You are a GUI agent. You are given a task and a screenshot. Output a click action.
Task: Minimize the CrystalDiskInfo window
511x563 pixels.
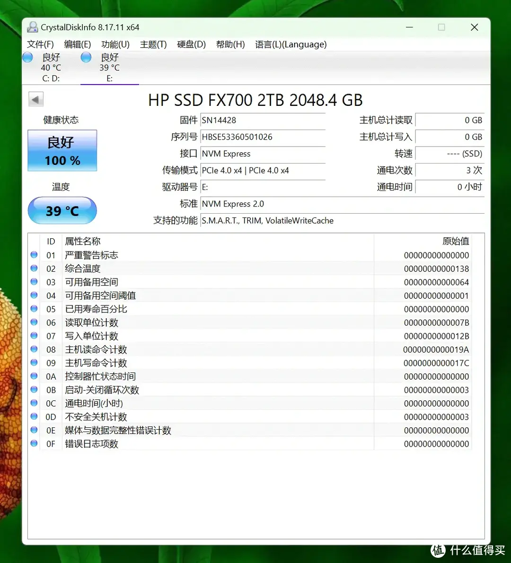409,27
